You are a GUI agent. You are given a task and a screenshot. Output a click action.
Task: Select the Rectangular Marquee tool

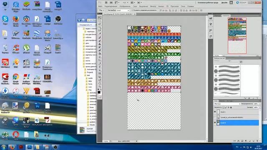pos(100,21)
